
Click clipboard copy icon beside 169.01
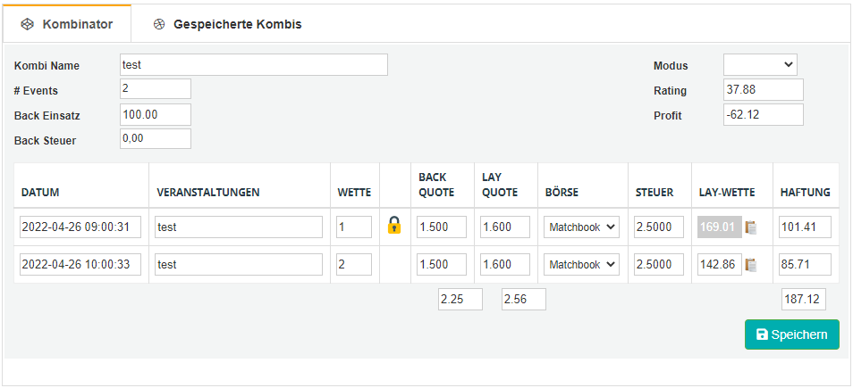pos(751,227)
